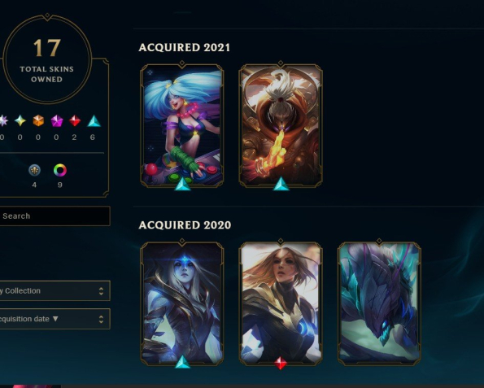Click the teal gem under Arcade Sona card
This screenshot has width=484, height=388.
click(182, 184)
